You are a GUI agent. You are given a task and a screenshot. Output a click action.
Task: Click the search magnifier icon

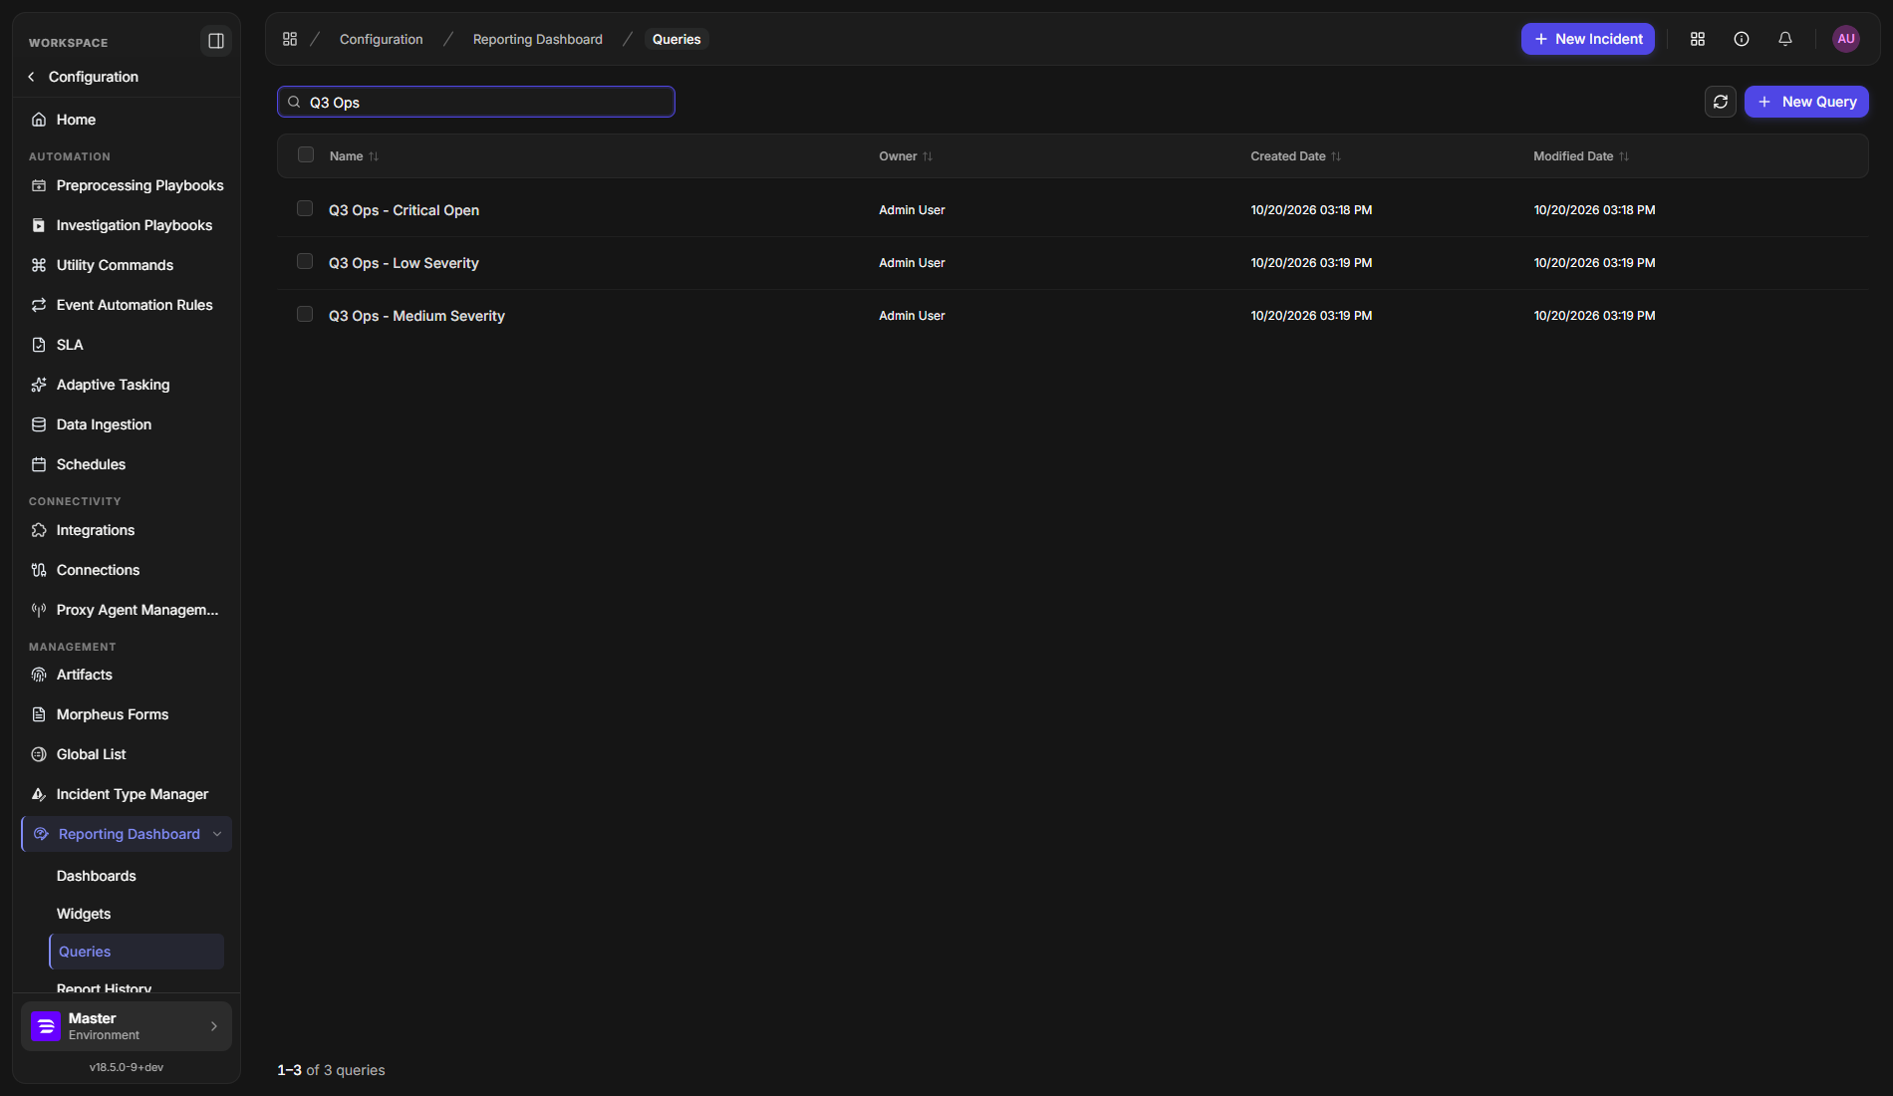294,102
